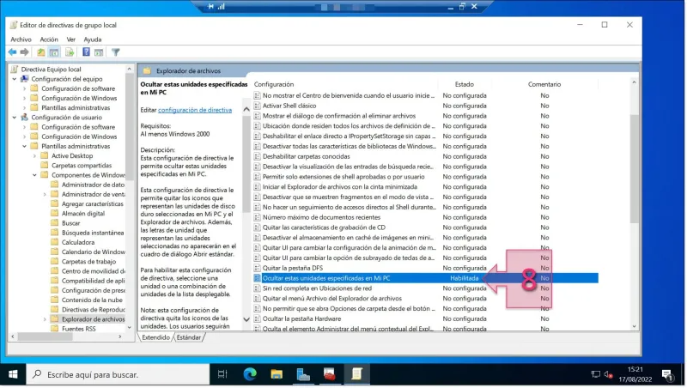Expand Explorador de archivos tree node
The image size is (687, 388).
pos(45,319)
